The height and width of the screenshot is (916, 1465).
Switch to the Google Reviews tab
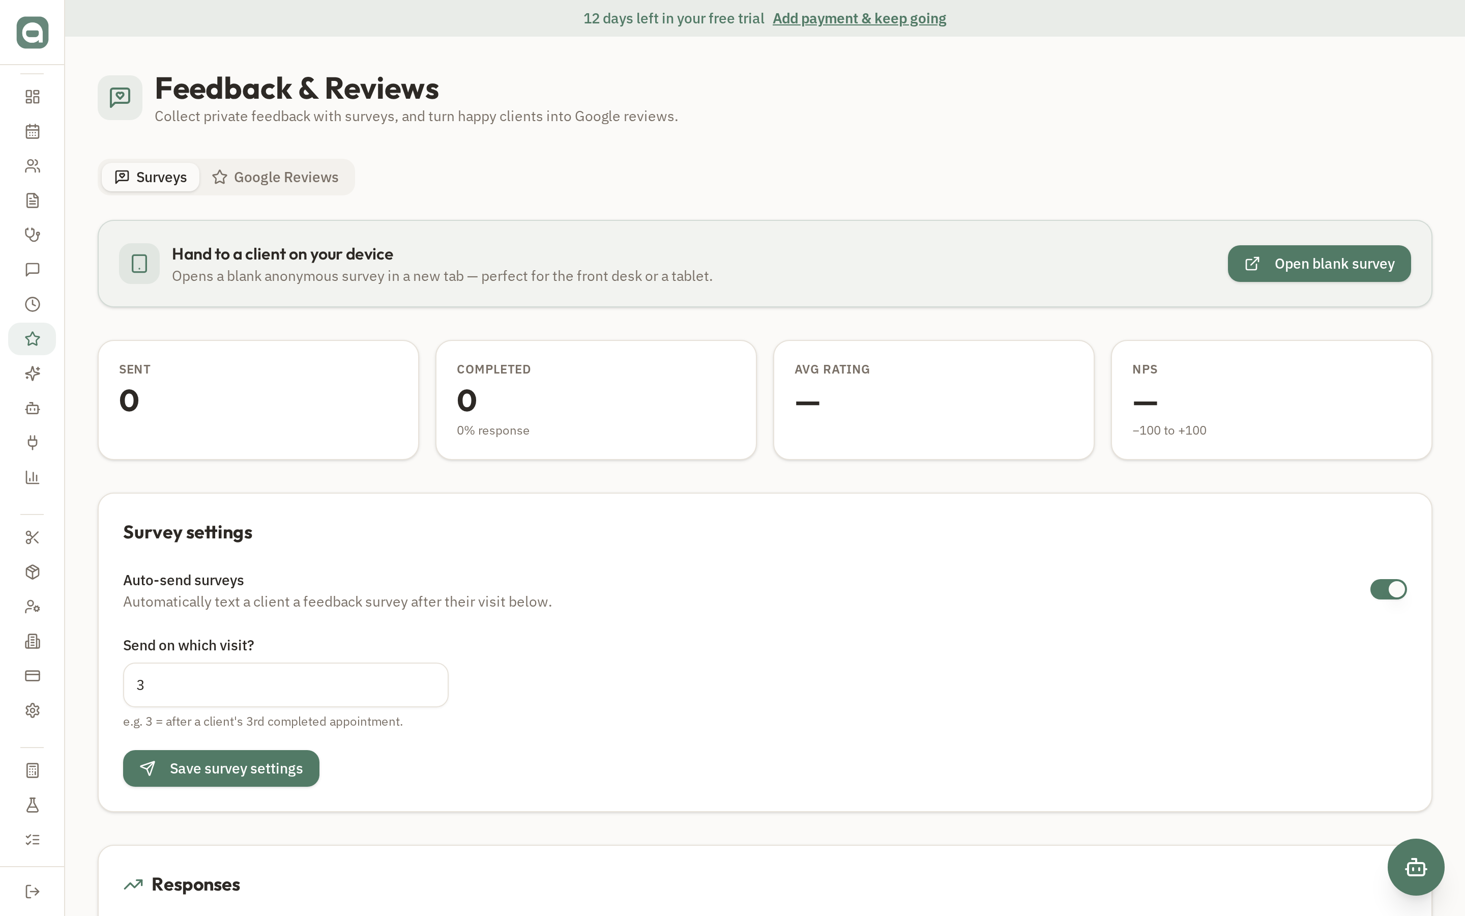point(275,177)
